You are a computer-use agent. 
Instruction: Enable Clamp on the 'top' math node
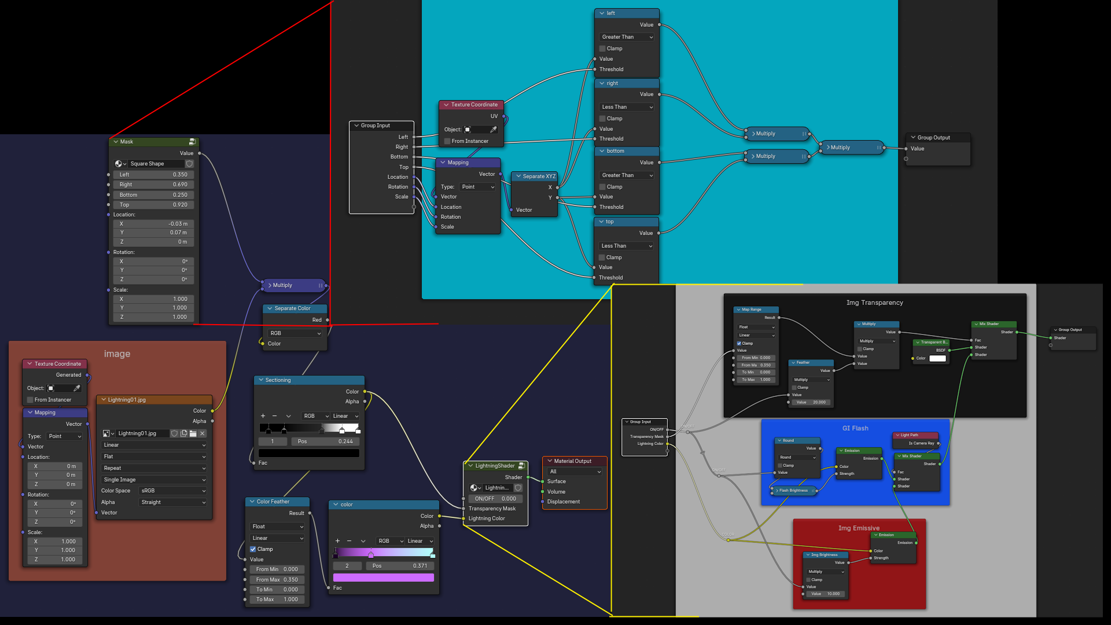coord(602,258)
